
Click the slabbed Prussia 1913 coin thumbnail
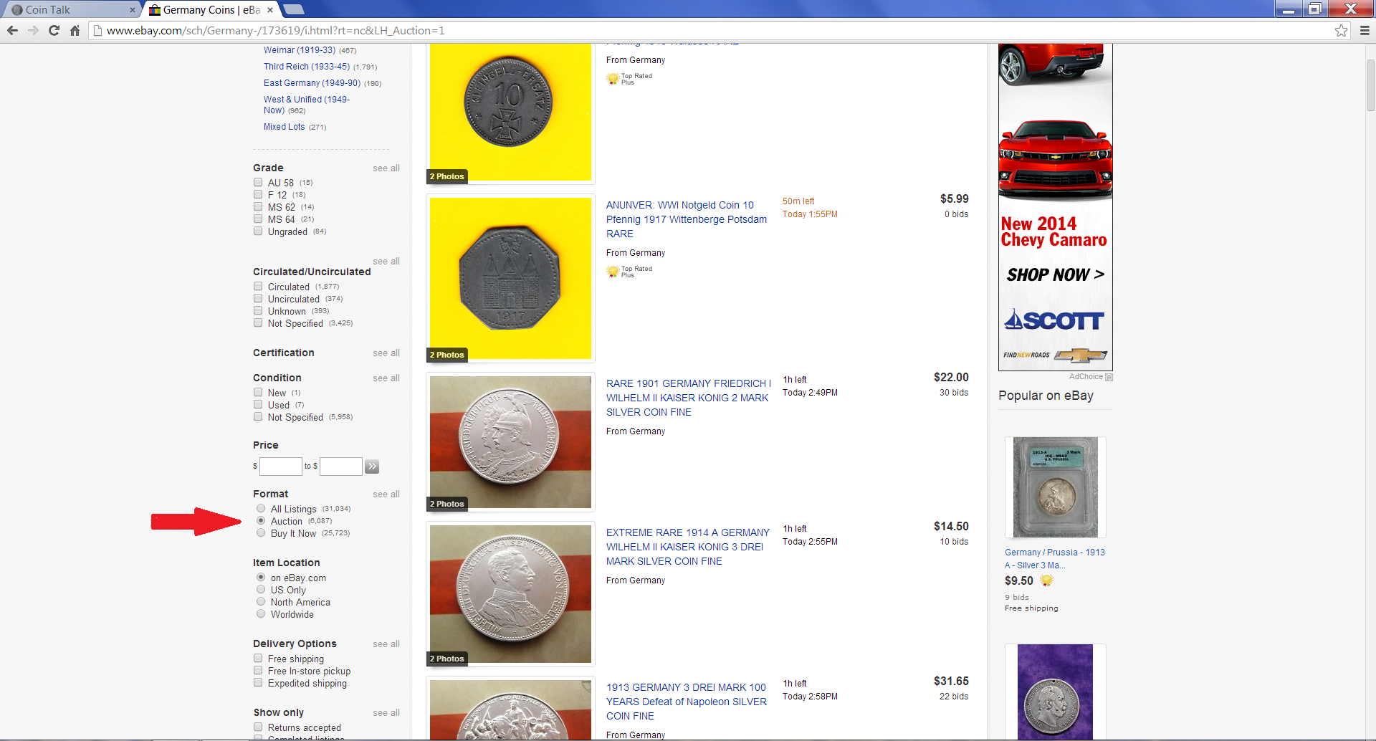point(1055,487)
